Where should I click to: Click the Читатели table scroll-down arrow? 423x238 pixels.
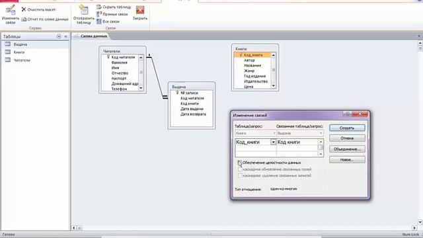point(141,88)
